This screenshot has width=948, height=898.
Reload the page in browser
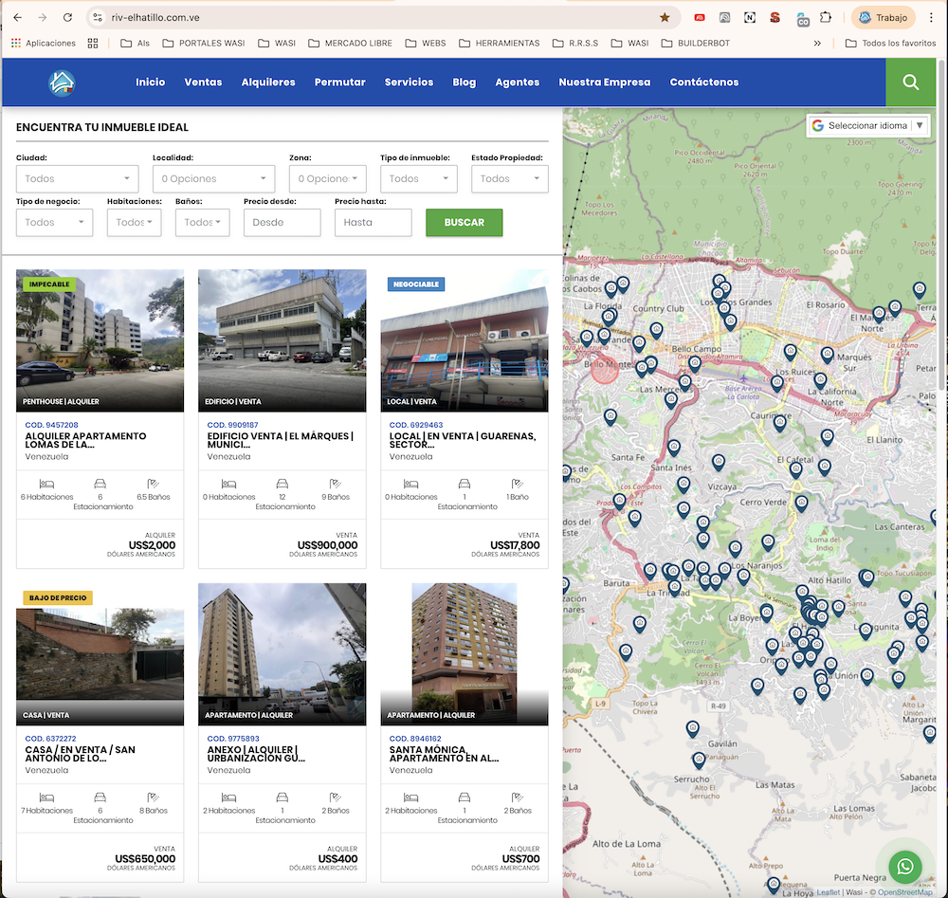[x=67, y=17]
